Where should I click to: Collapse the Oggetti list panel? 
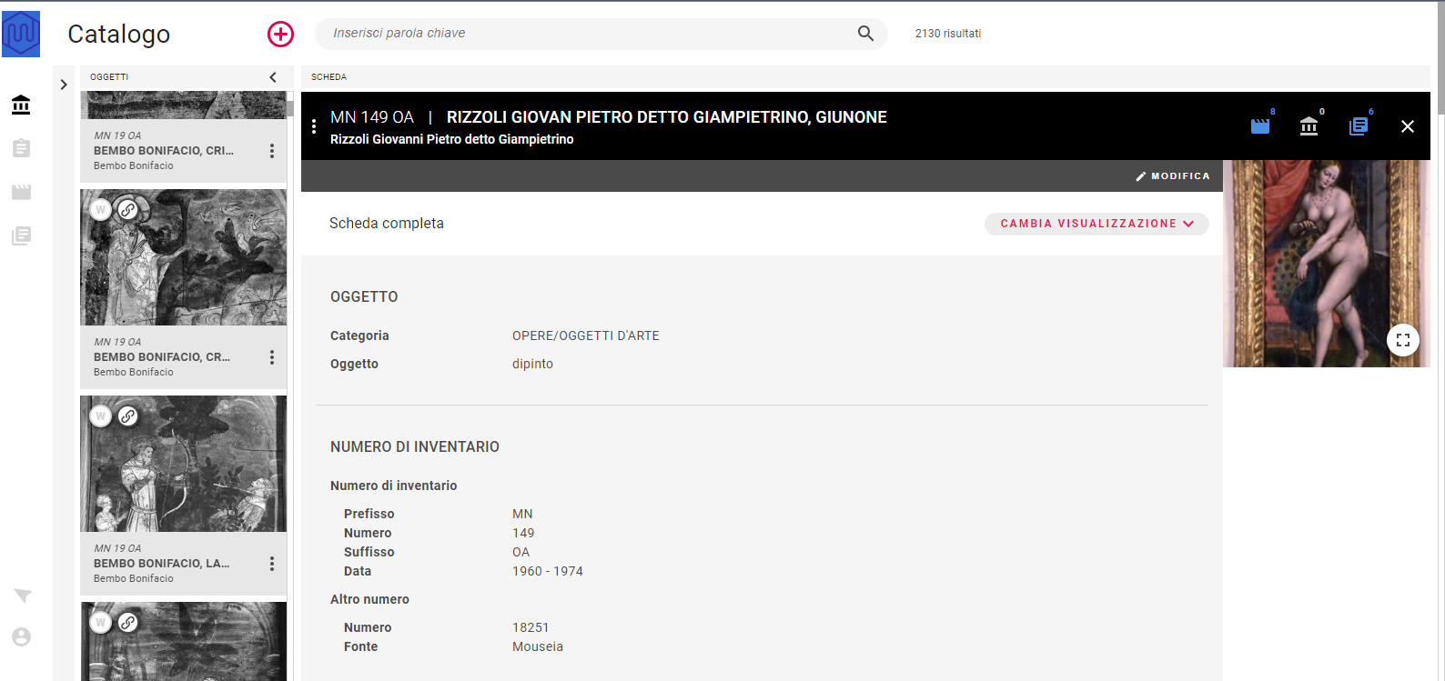tap(273, 77)
